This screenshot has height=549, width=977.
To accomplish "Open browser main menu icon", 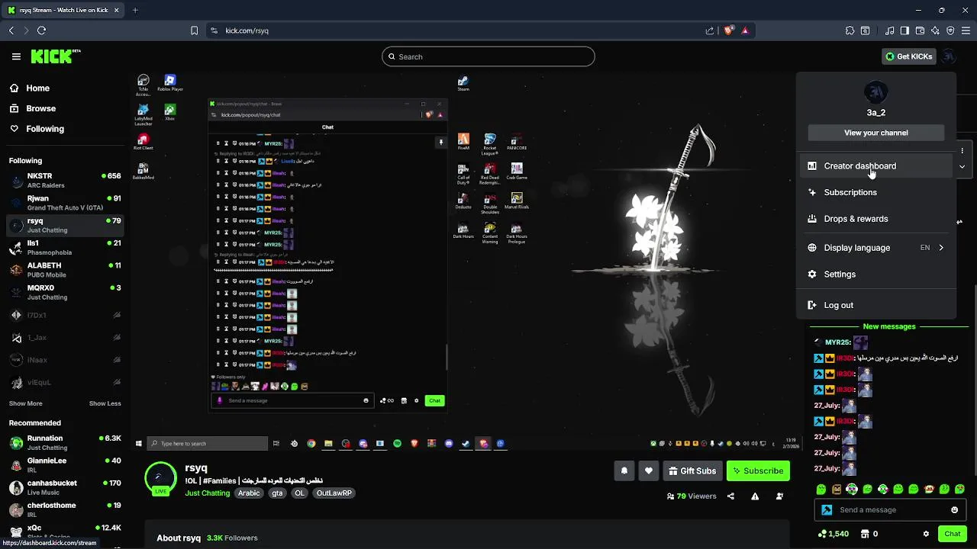I will click(x=966, y=30).
